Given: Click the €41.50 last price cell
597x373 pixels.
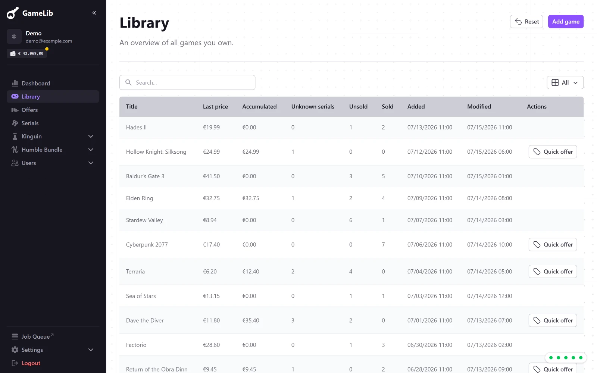Looking at the screenshot, I should pos(211,176).
